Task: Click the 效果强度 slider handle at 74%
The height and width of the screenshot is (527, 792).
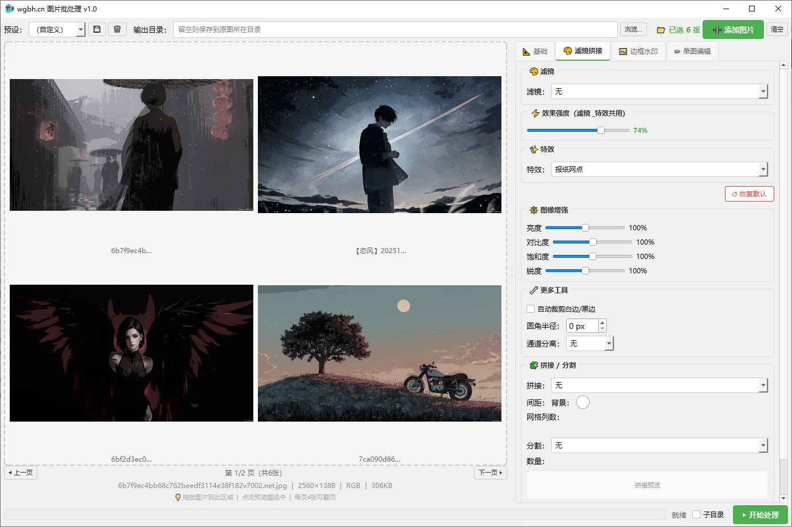Action: coord(601,131)
